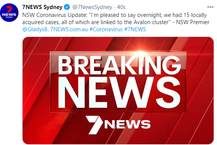This screenshot has height=145, width=217.
Task: Click the red 7 inside profile avatar
Action: (x=9, y=9)
